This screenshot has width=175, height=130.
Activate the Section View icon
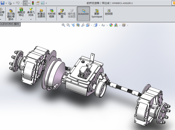pos(78,25)
